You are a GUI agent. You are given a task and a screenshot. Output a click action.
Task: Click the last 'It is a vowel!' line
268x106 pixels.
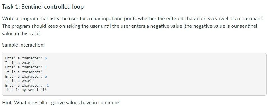[20, 81]
